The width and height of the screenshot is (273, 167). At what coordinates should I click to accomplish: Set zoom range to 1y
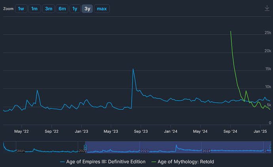click(x=75, y=9)
